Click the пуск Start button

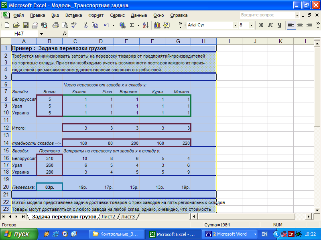18,234
